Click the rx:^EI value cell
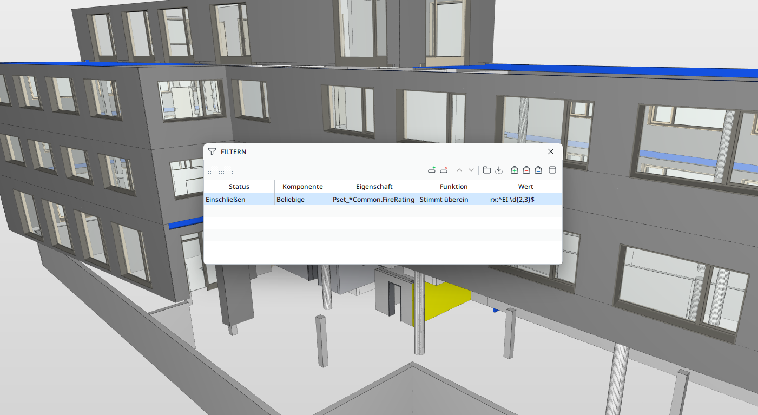Viewport: 758px width, 415px height. tap(525, 200)
